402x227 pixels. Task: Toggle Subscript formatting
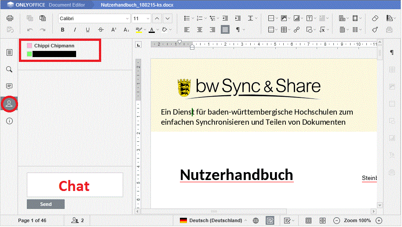[126, 30]
